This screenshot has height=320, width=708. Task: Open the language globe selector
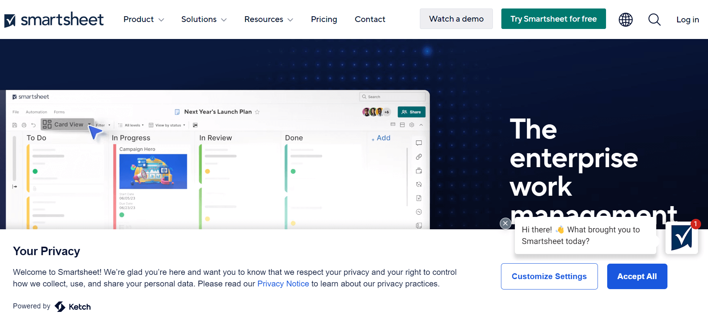pyautogui.click(x=625, y=19)
